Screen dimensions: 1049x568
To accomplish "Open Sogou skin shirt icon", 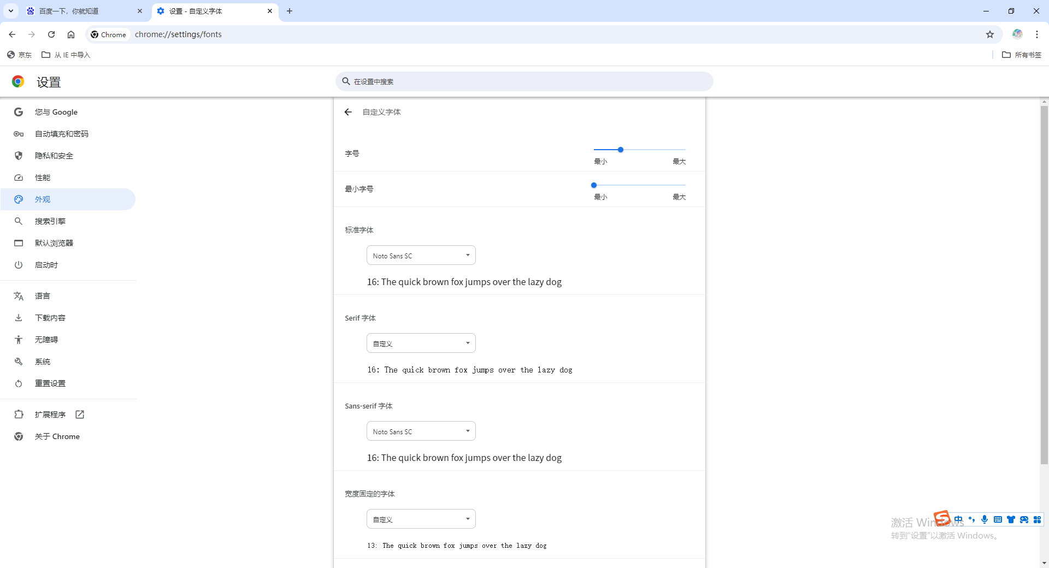I will click(1011, 519).
